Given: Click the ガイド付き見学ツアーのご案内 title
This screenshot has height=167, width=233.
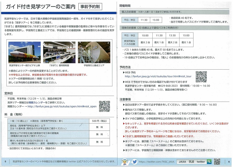Looking at the screenshot, I should [x=41, y=7].
